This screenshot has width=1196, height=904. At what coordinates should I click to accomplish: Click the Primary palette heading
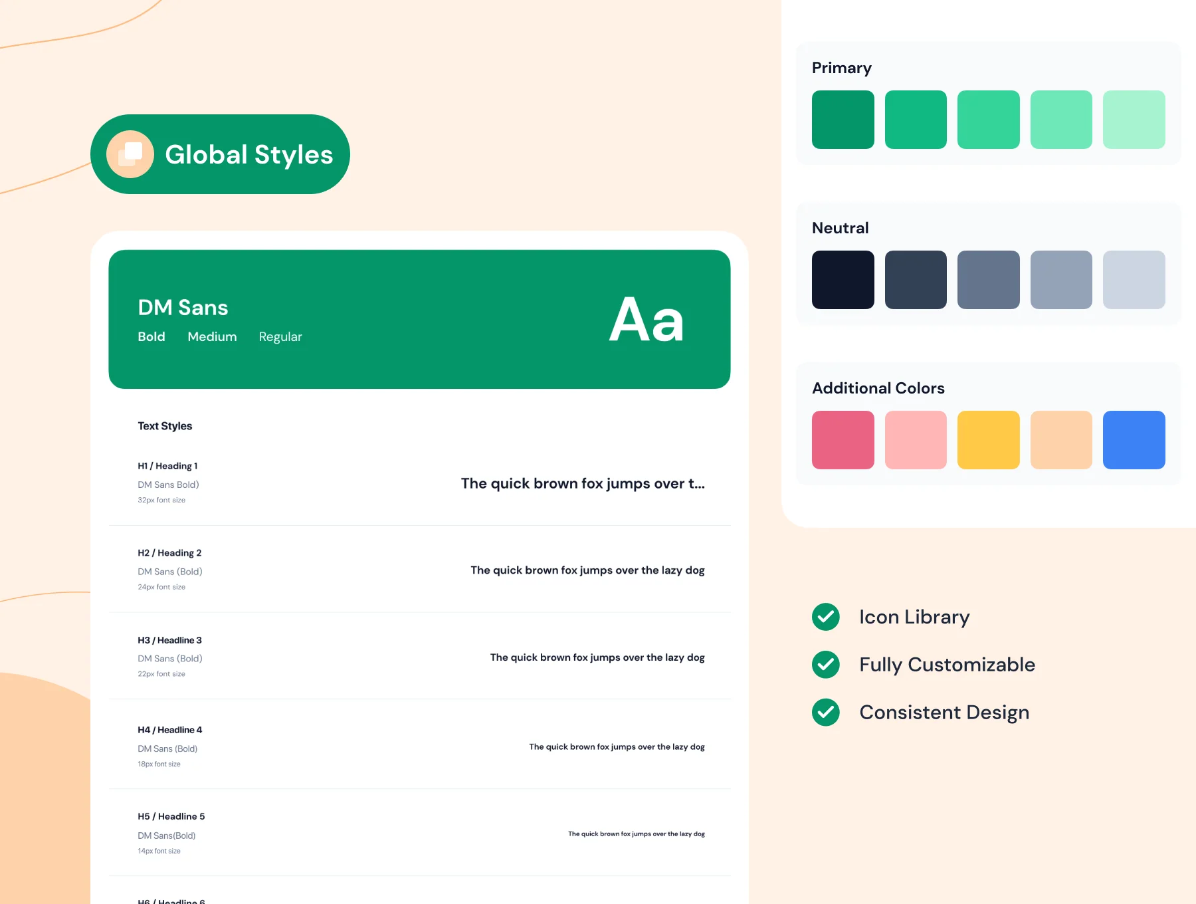pos(841,68)
